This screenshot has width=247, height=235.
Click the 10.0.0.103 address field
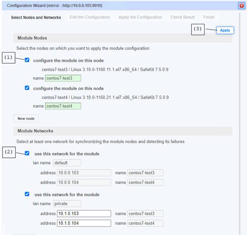coord(84,173)
